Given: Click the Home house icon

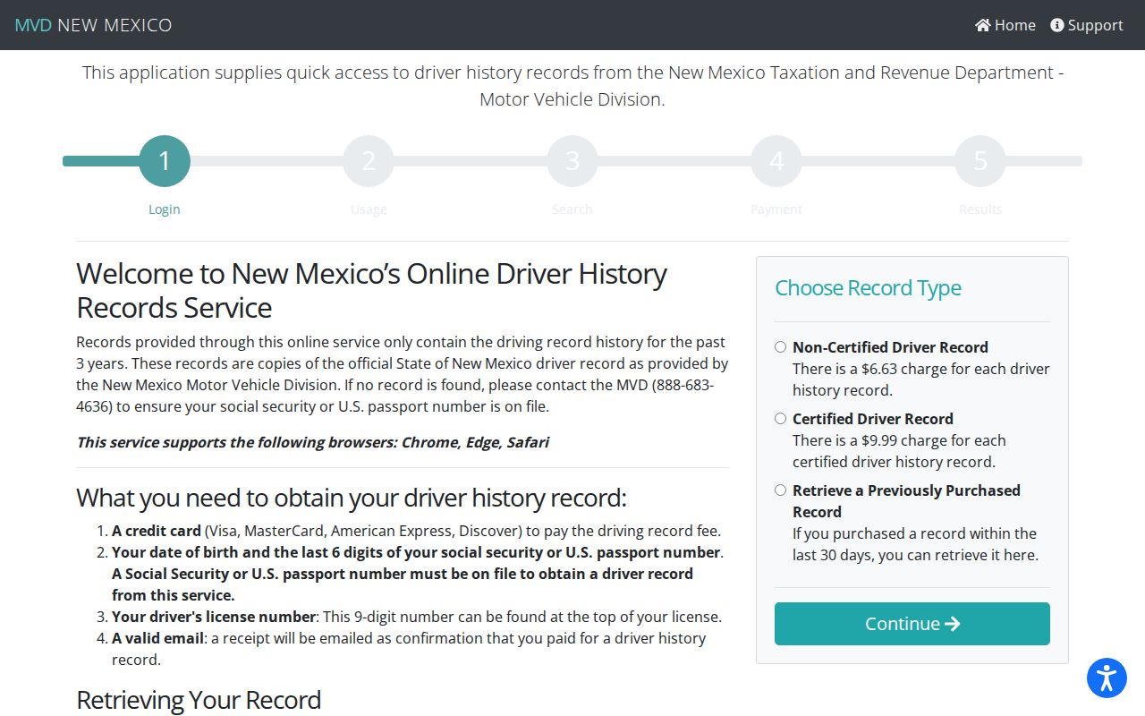Looking at the screenshot, I should pyautogui.click(x=983, y=25).
